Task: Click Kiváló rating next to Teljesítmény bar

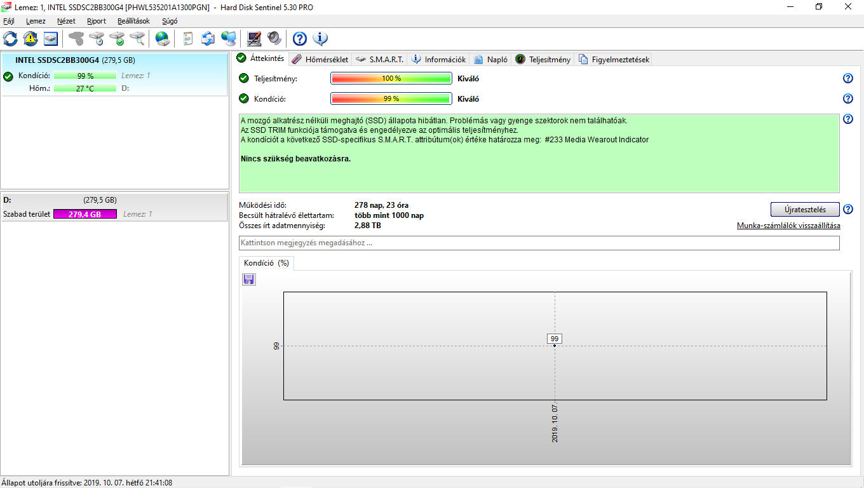Action: click(x=468, y=79)
